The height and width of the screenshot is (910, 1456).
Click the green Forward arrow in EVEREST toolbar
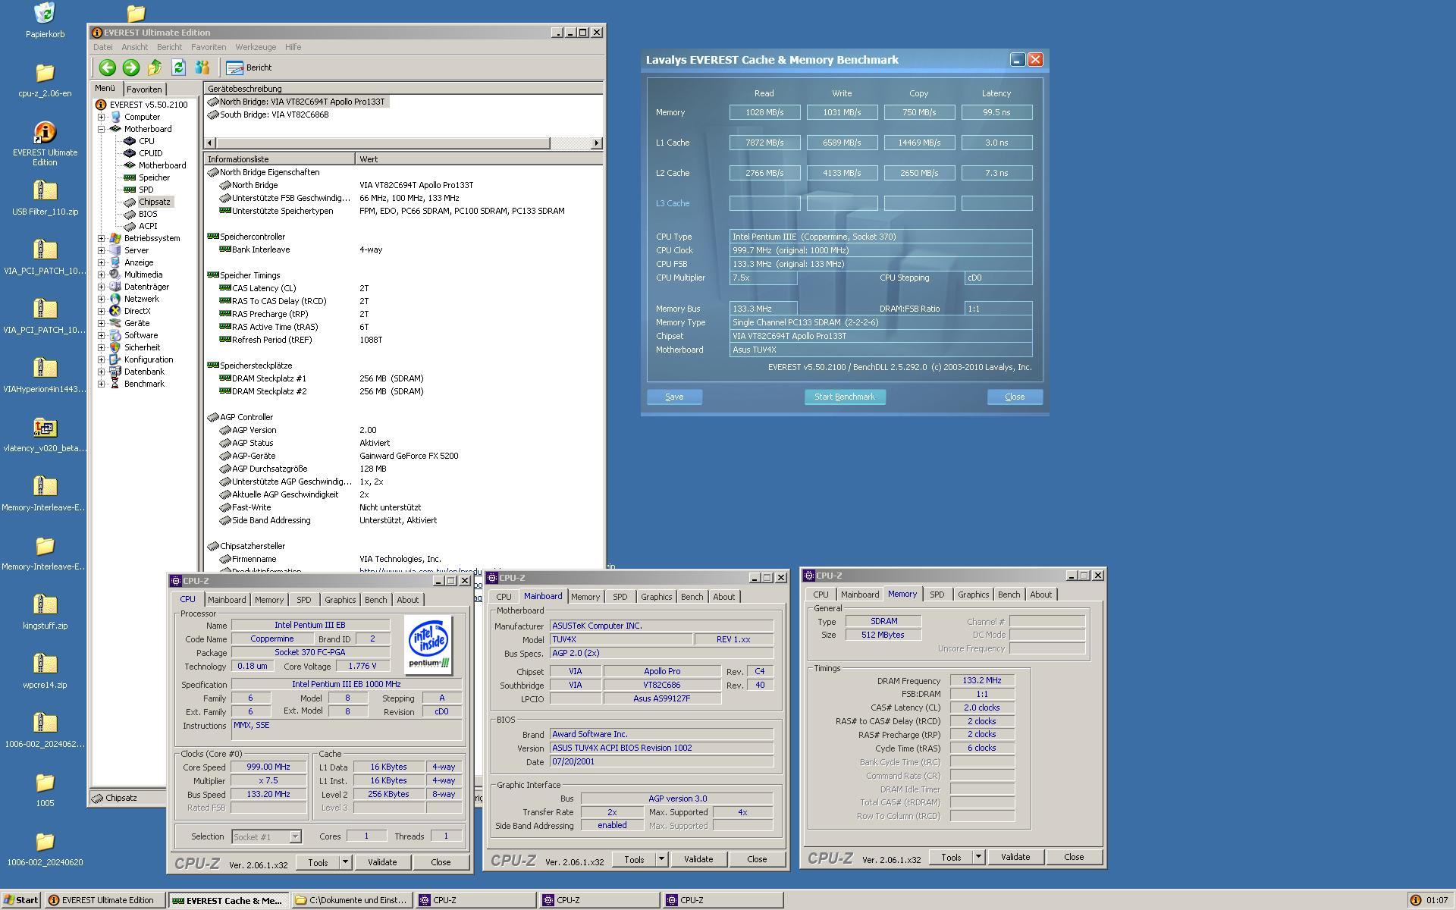pos(130,67)
